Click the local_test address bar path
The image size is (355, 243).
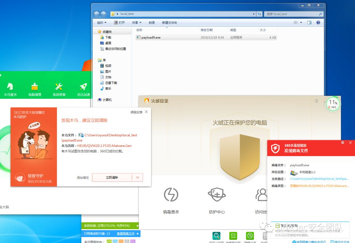tap(127, 14)
